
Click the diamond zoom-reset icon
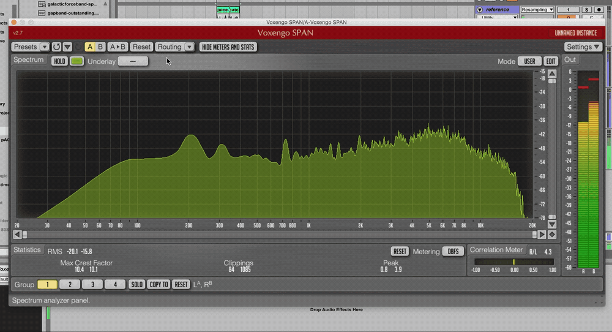pyautogui.click(x=552, y=235)
